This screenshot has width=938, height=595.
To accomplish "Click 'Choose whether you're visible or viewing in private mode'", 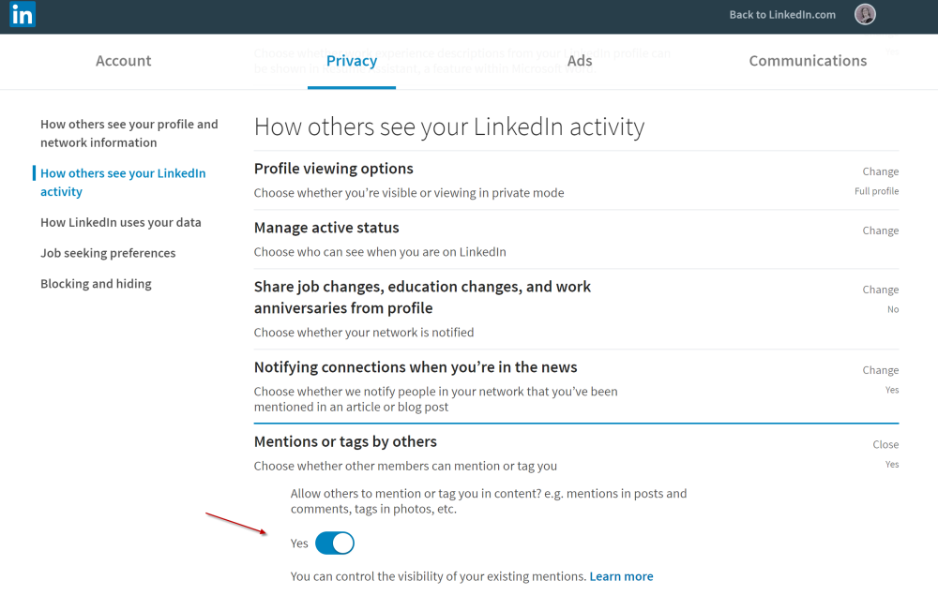I will [409, 193].
